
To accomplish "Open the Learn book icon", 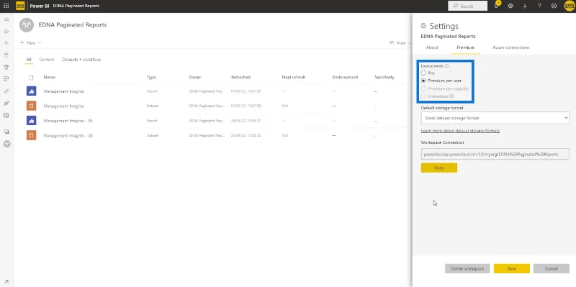I will (6, 115).
